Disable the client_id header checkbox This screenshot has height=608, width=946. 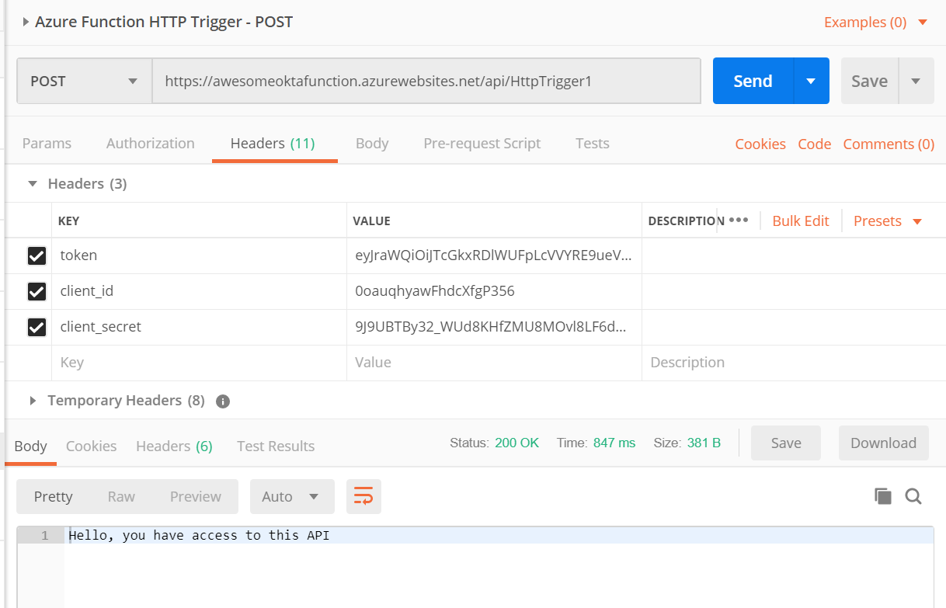pyautogui.click(x=37, y=291)
